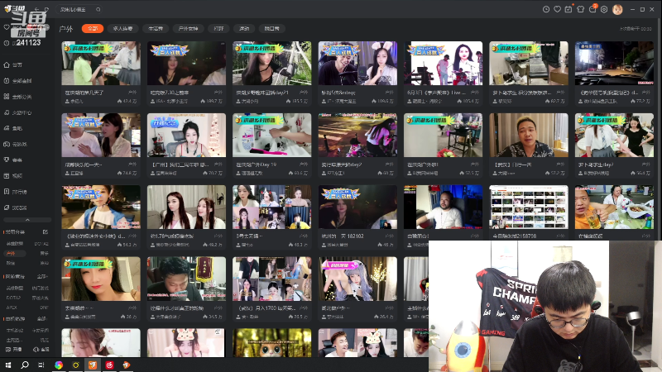This screenshot has height=372, width=662.
Task: Open the stream with drummer on stage
Action: coord(443,74)
